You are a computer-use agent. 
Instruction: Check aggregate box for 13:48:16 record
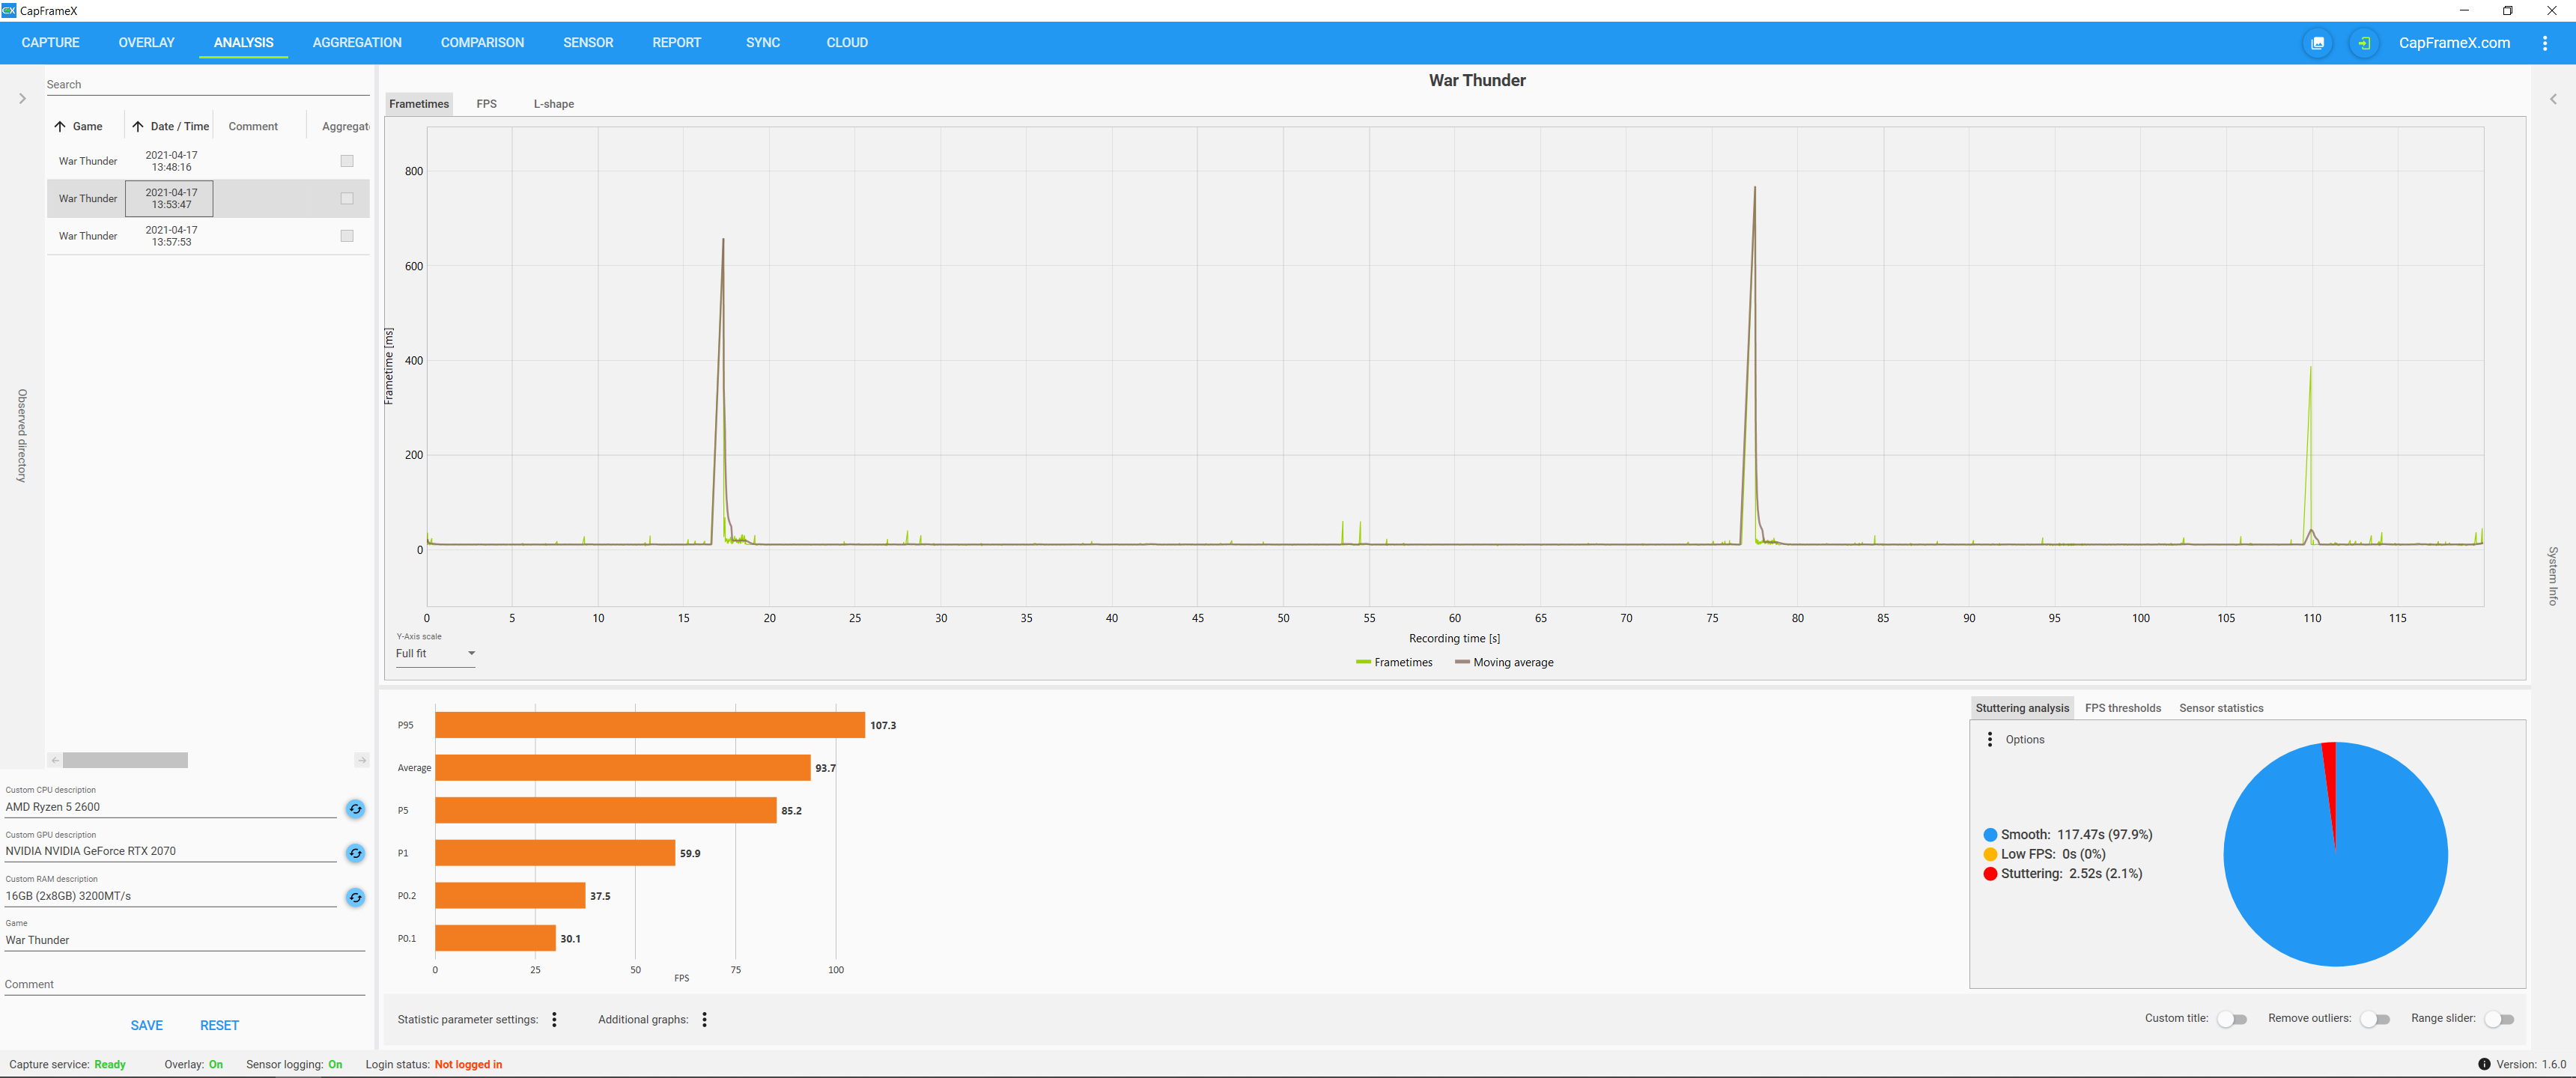pyautogui.click(x=347, y=161)
